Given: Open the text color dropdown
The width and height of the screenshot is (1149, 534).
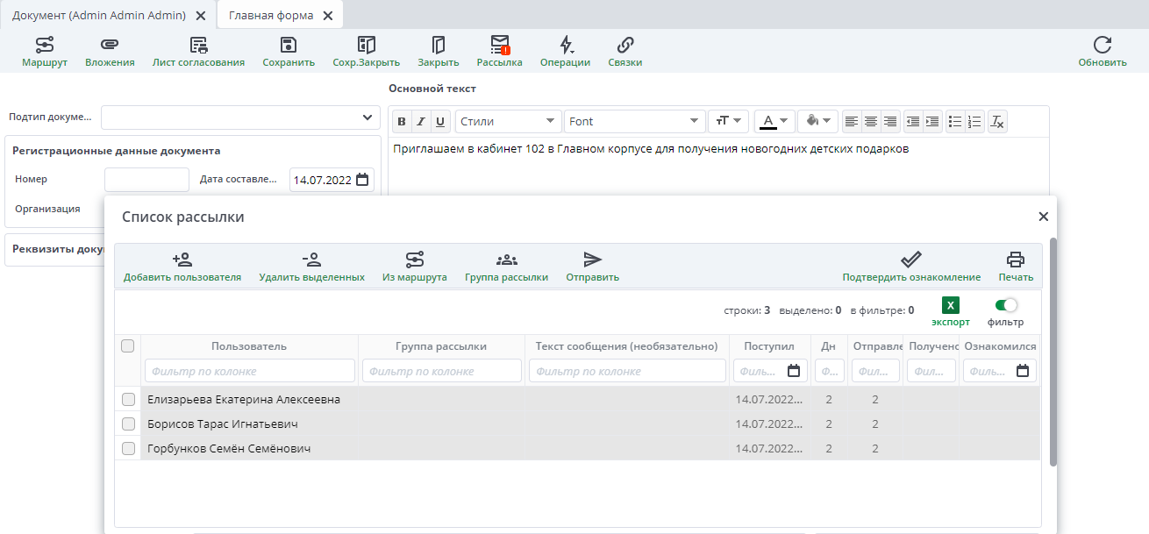Looking at the screenshot, I should pos(774,122).
